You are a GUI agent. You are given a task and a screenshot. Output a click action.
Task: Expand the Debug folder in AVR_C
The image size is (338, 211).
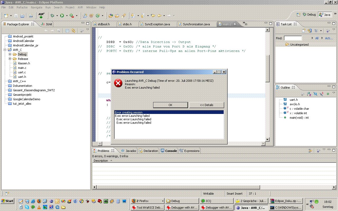[10, 54]
